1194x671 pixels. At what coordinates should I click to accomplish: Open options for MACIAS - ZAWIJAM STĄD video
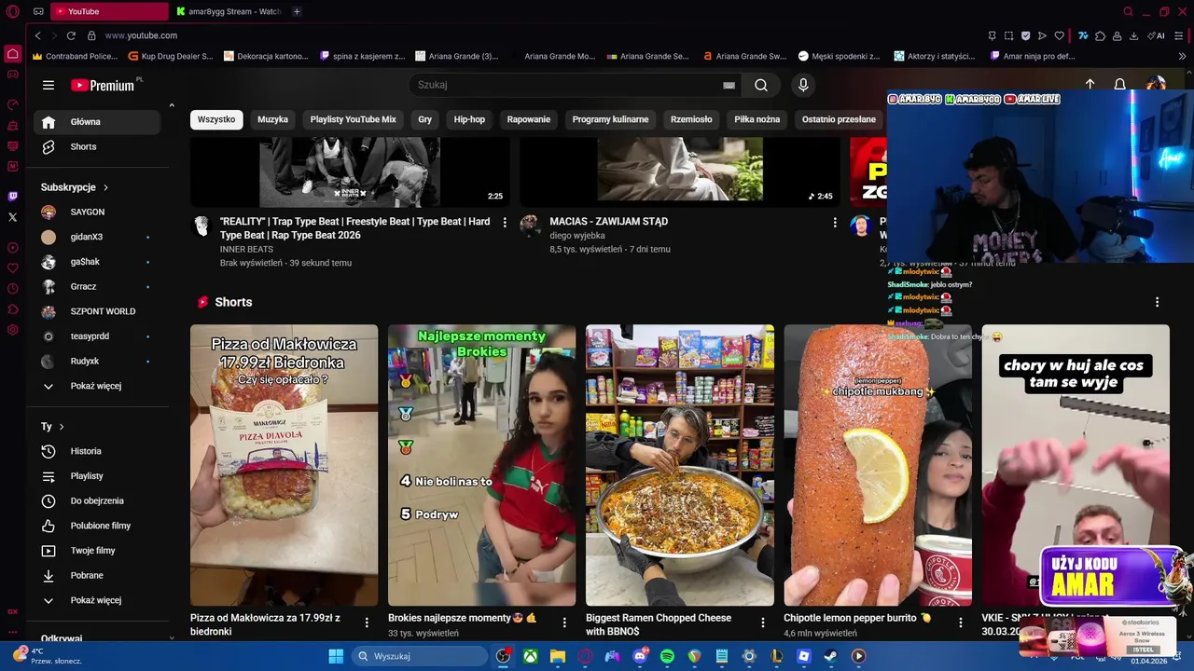click(835, 223)
